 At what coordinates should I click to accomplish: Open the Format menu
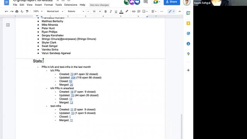tap(49, 5)
